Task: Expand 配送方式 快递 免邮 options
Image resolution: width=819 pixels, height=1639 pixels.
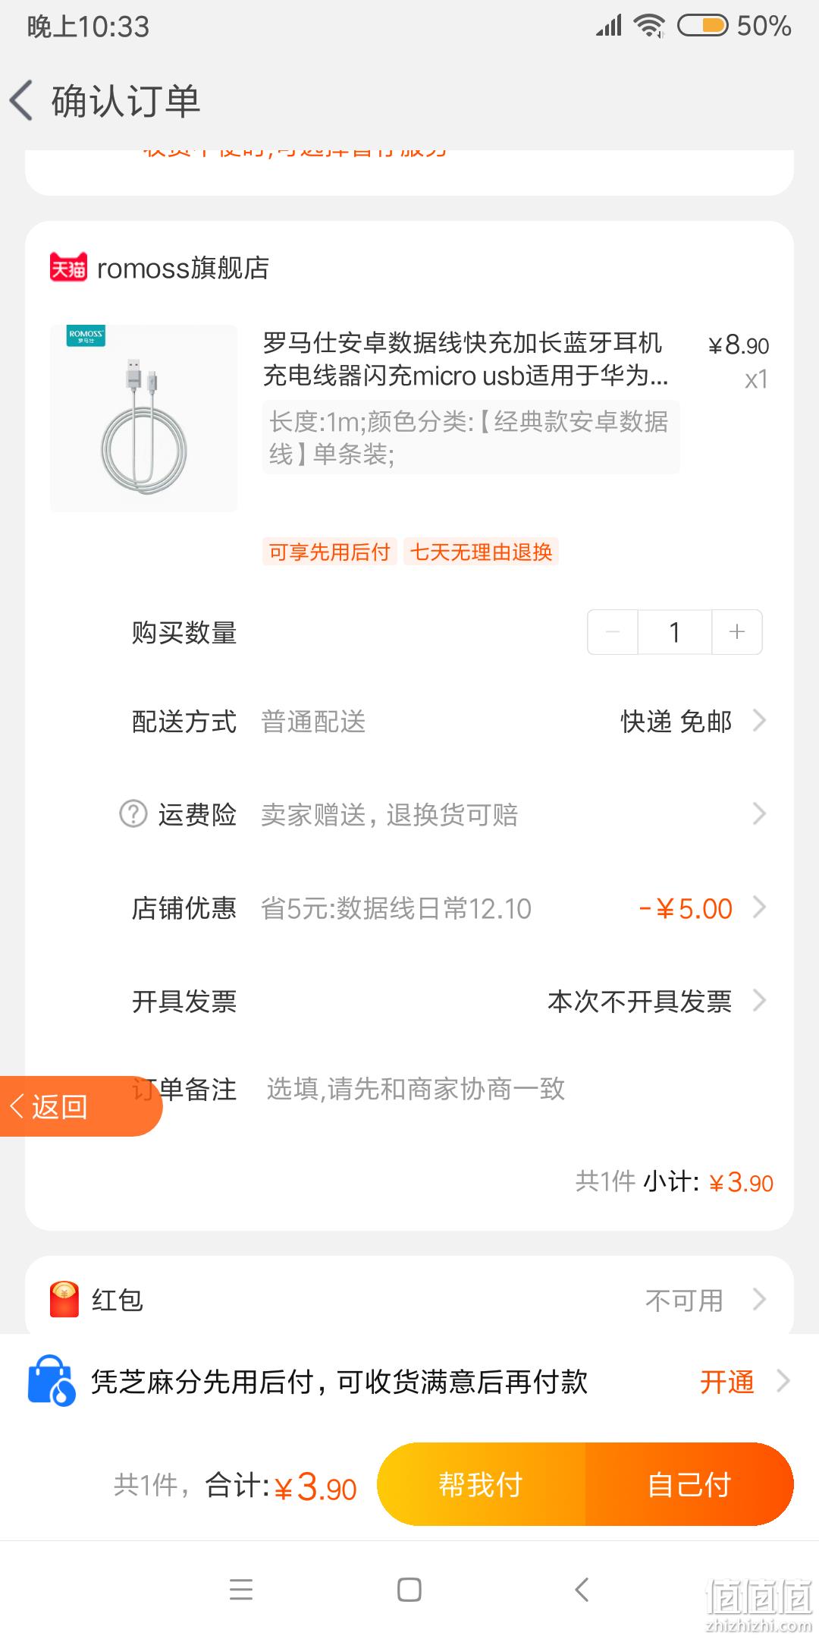Action: coord(759,720)
